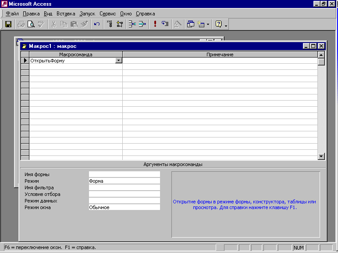
Task: Save the macro with the floppy disk icon
Action: [x=8, y=24]
